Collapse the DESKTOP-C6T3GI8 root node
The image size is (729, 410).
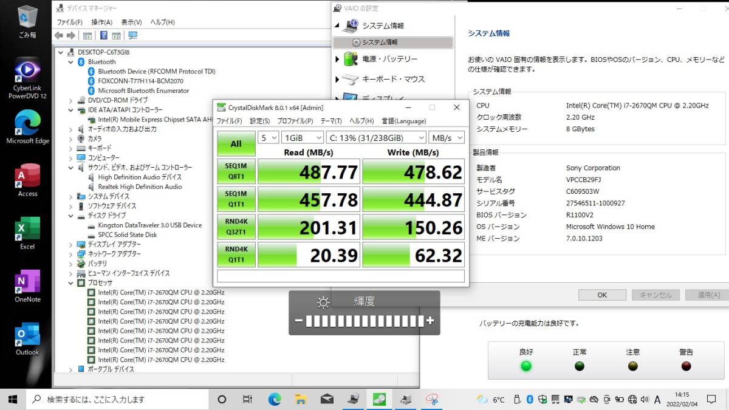coord(61,52)
